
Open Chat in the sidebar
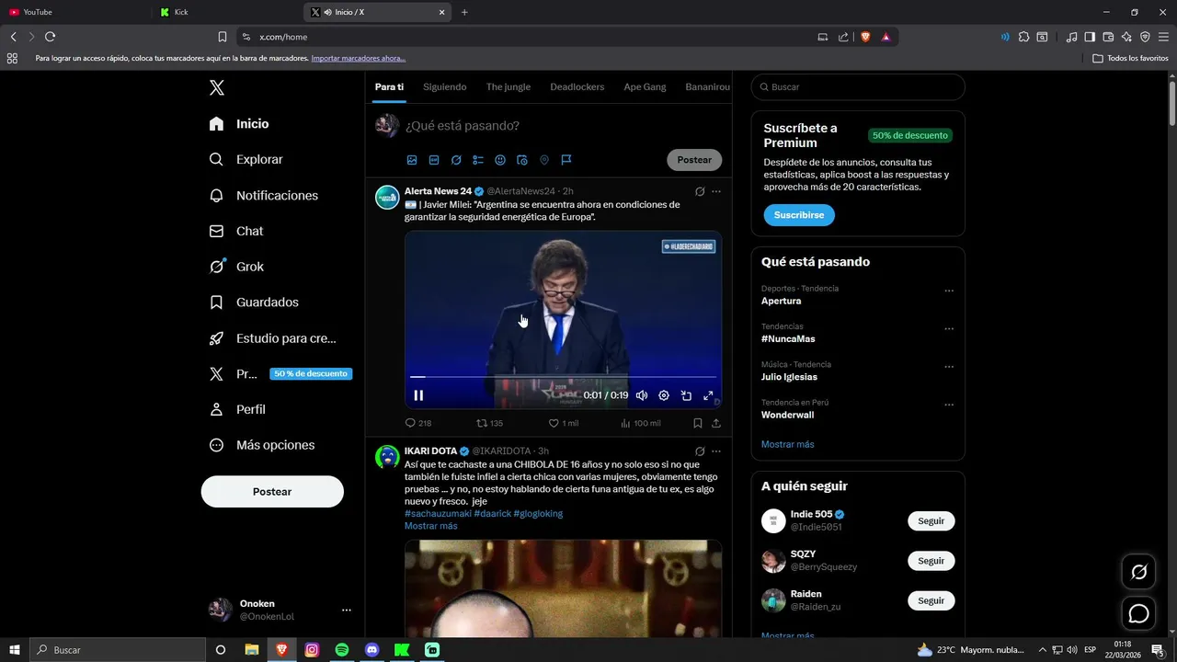click(x=236, y=231)
